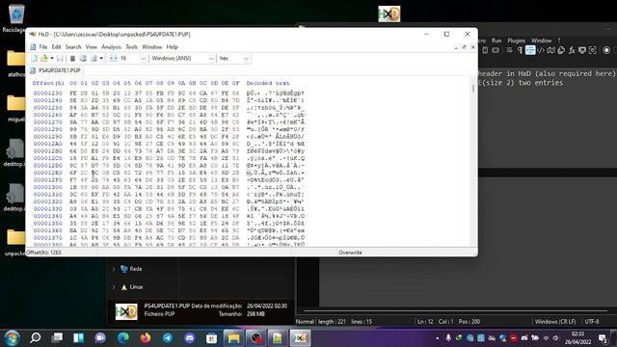Click the Decoded text column header

268,84
